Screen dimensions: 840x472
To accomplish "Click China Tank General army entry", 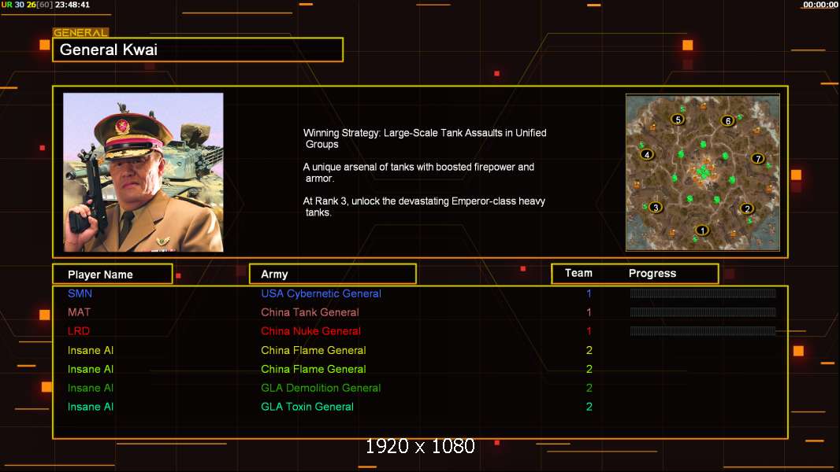I will click(x=310, y=312).
